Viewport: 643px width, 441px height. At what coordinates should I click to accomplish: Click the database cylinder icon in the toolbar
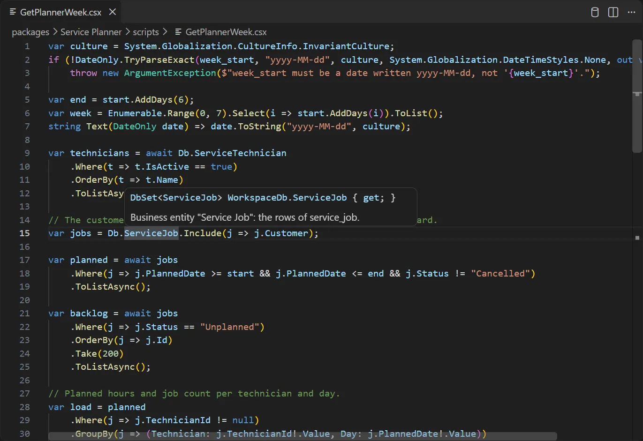[595, 12]
